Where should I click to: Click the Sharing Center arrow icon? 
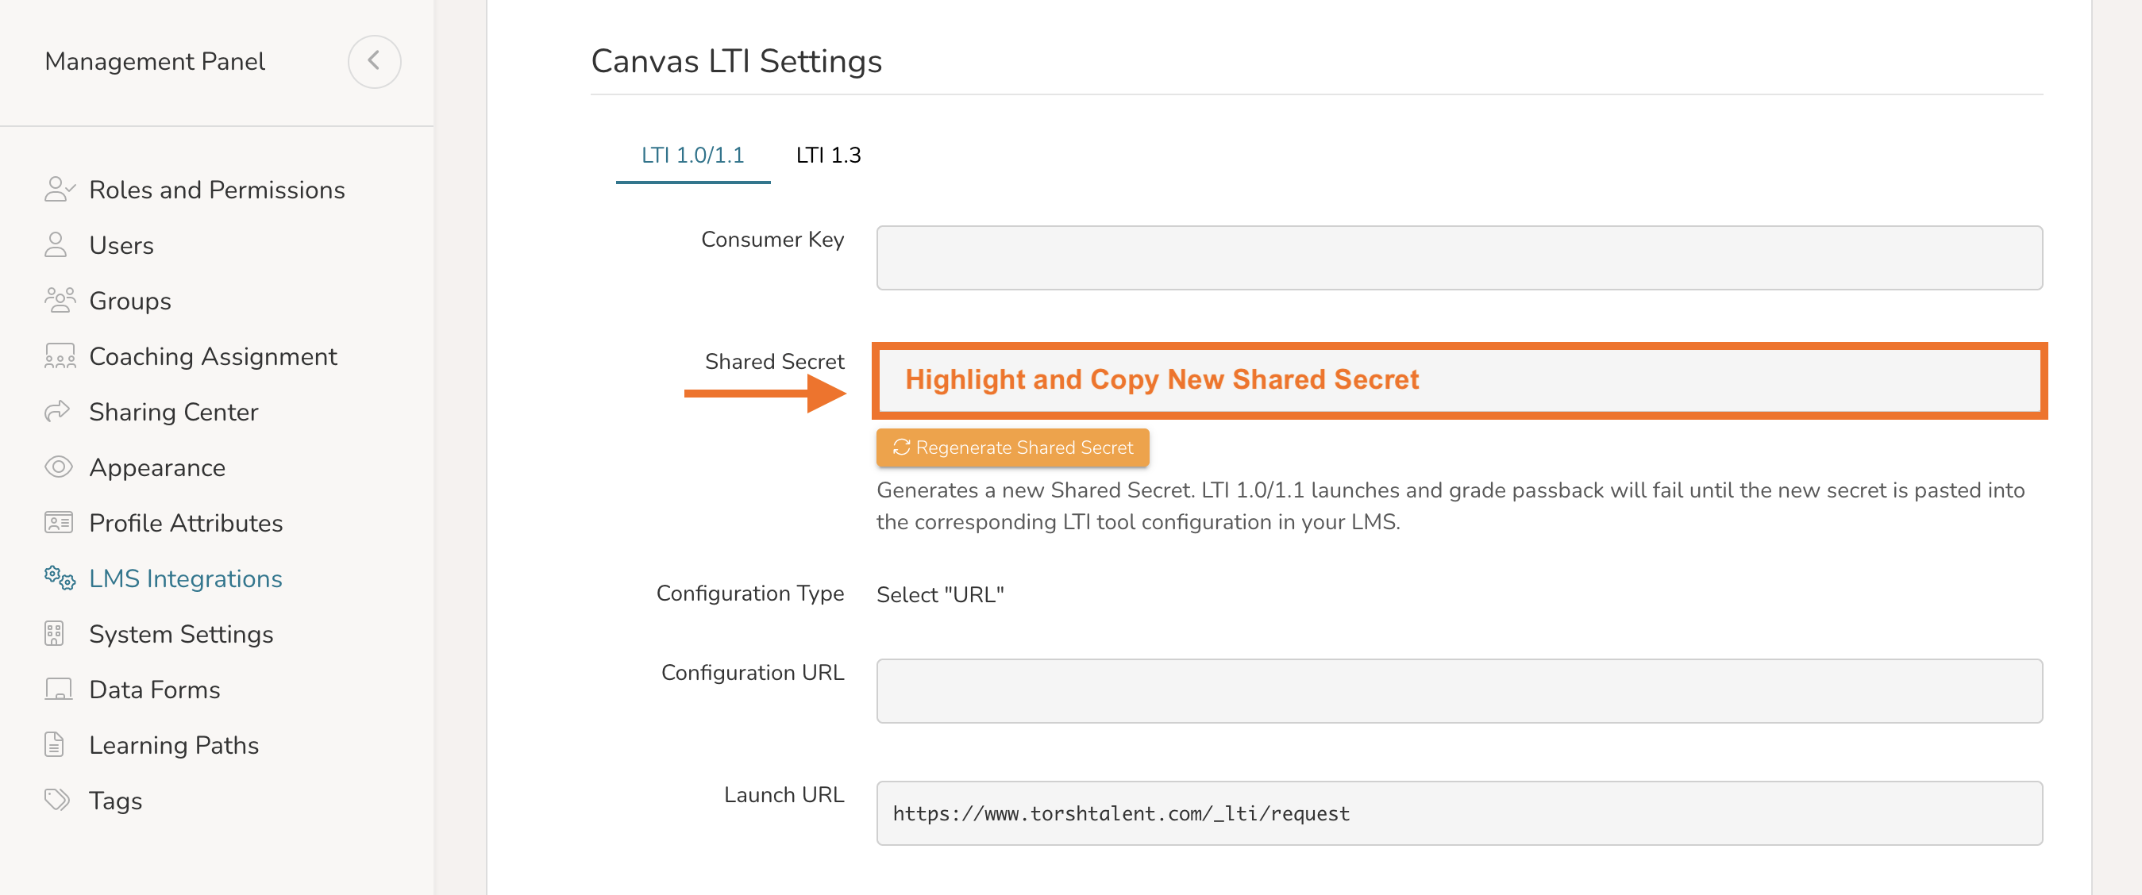point(57,411)
